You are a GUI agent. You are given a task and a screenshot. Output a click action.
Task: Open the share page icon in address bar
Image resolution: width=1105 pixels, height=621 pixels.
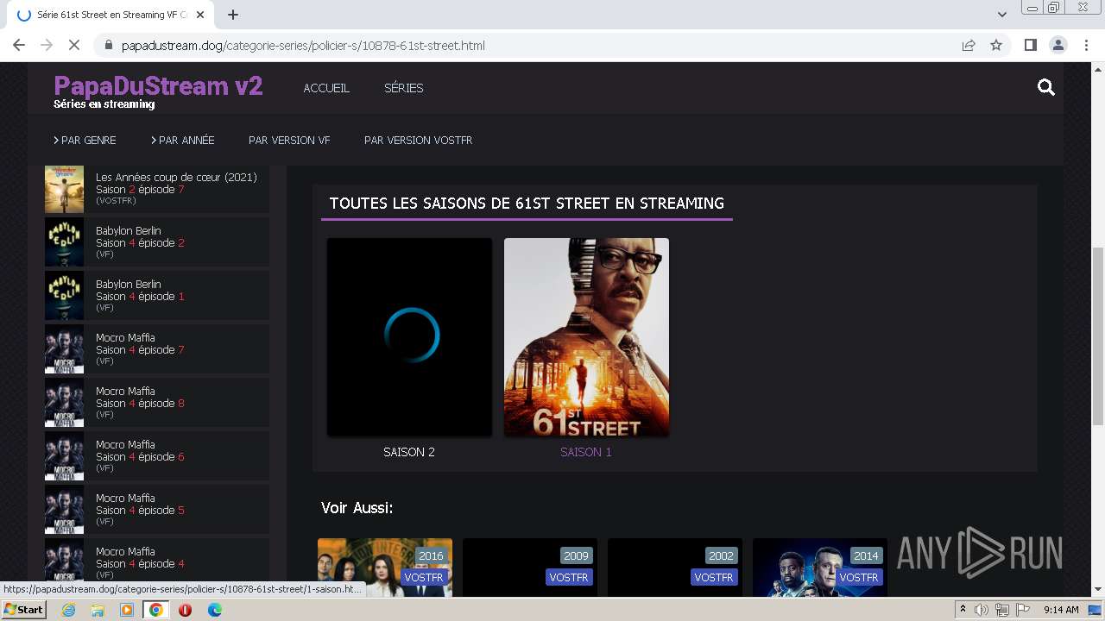(x=969, y=45)
